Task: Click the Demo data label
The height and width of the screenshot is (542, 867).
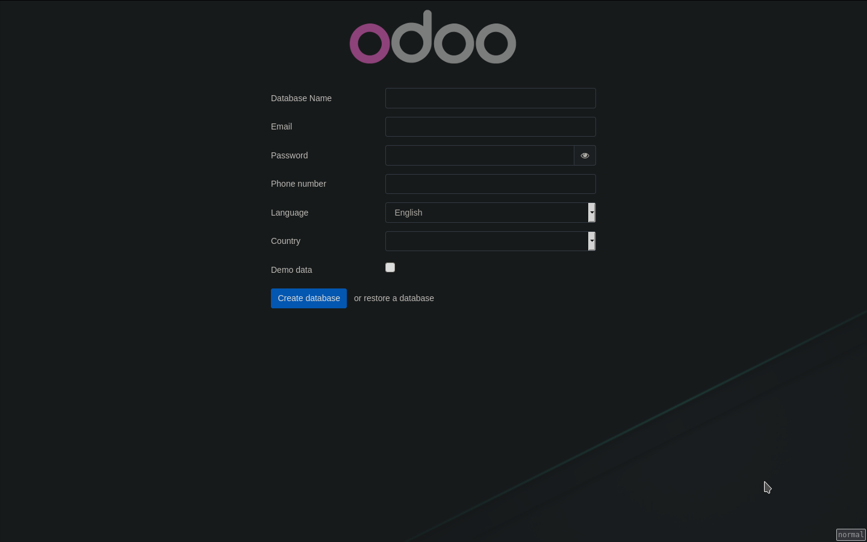Action: point(291,270)
